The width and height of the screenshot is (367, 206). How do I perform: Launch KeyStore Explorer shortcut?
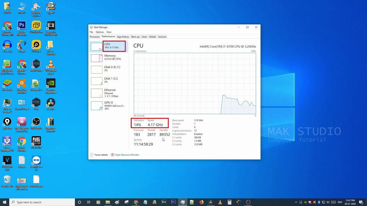coord(36,9)
